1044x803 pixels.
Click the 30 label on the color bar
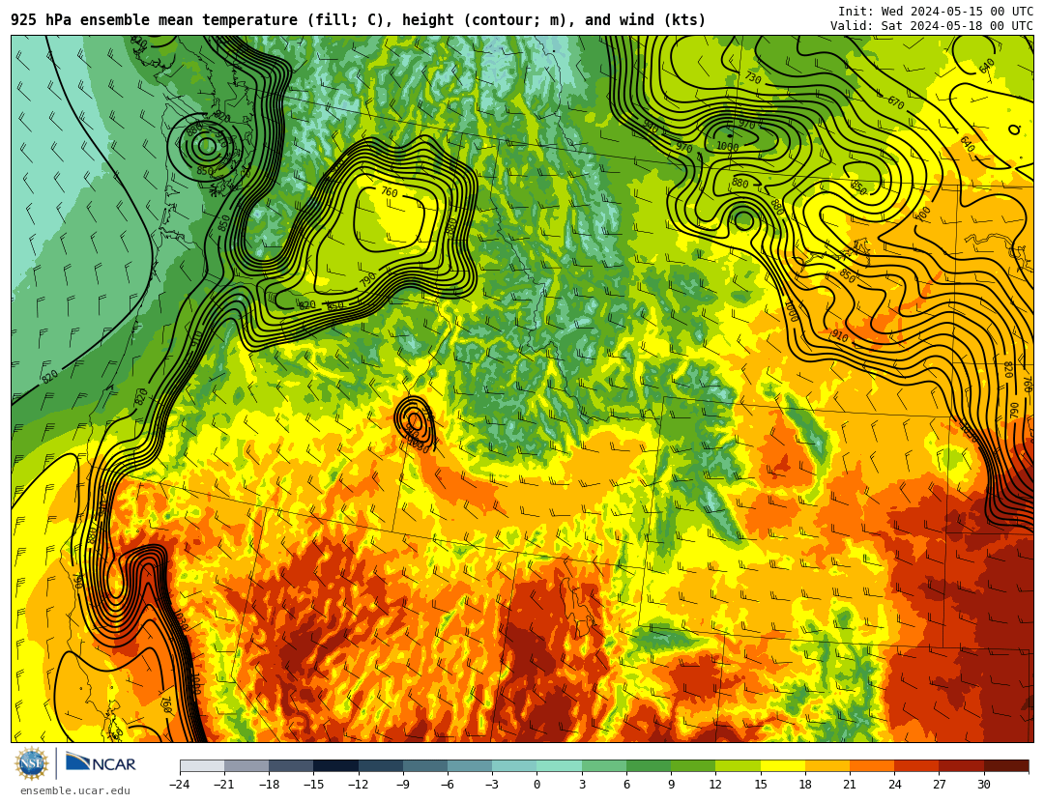pyautogui.click(x=983, y=785)
